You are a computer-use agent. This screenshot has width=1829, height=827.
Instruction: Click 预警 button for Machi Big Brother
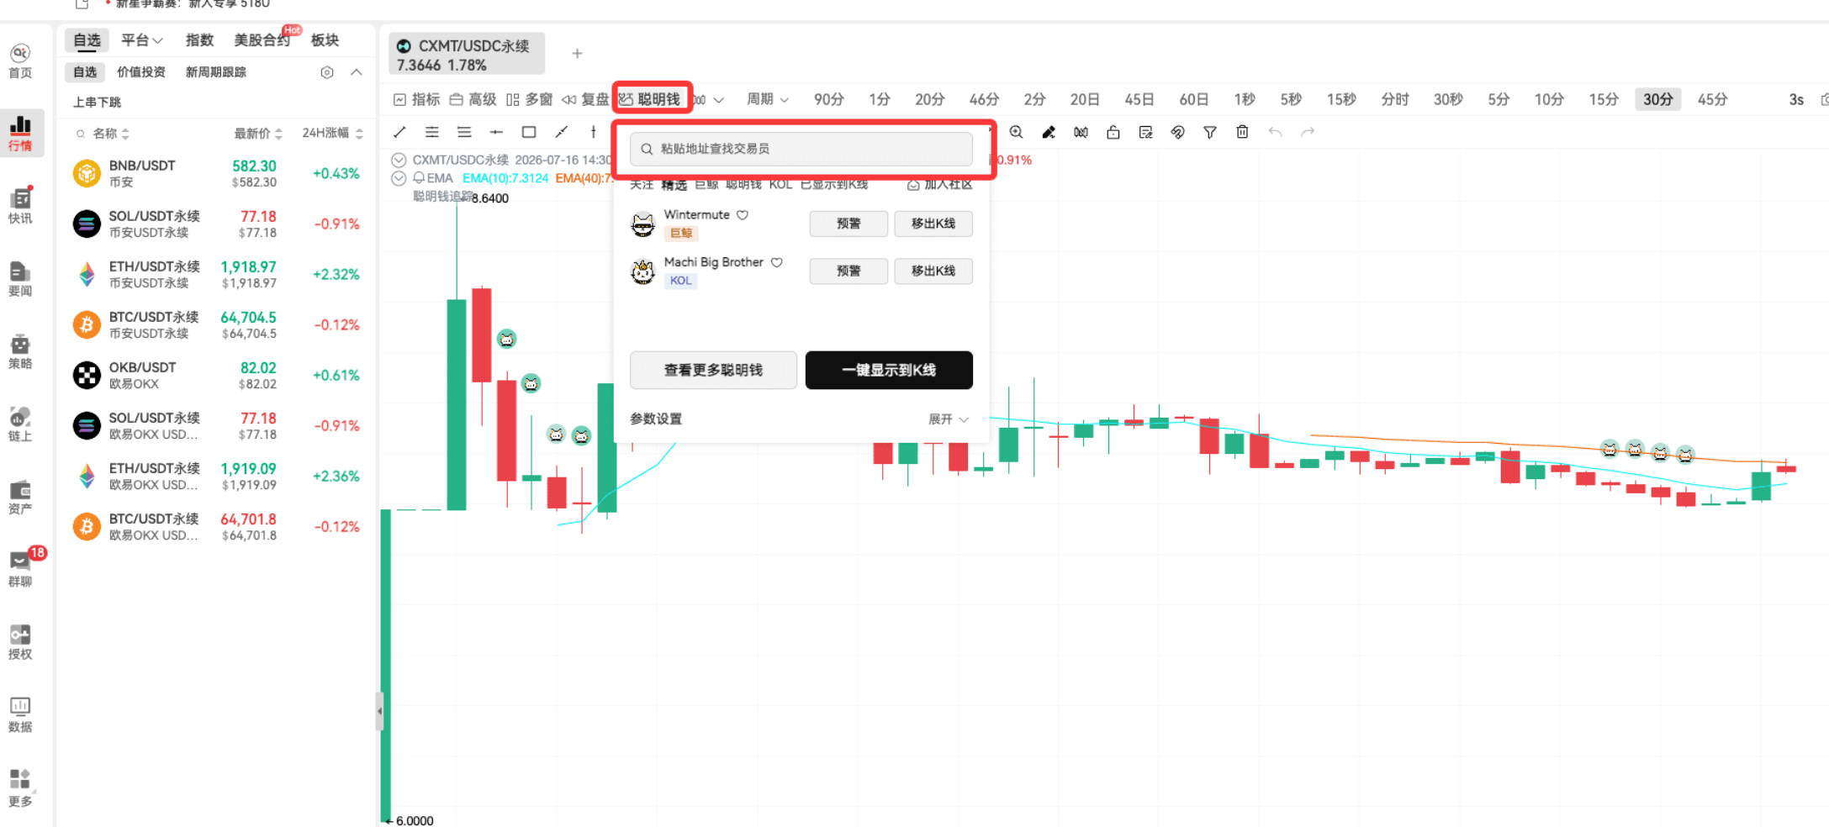click(x=848, y=271)
